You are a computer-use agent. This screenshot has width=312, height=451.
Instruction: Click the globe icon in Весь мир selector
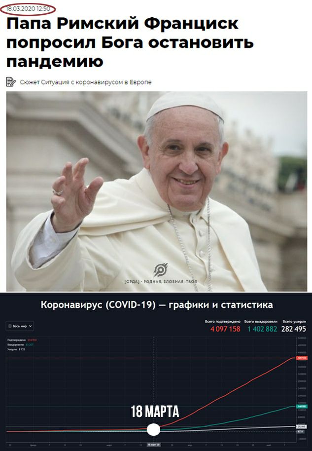point(10,326)
